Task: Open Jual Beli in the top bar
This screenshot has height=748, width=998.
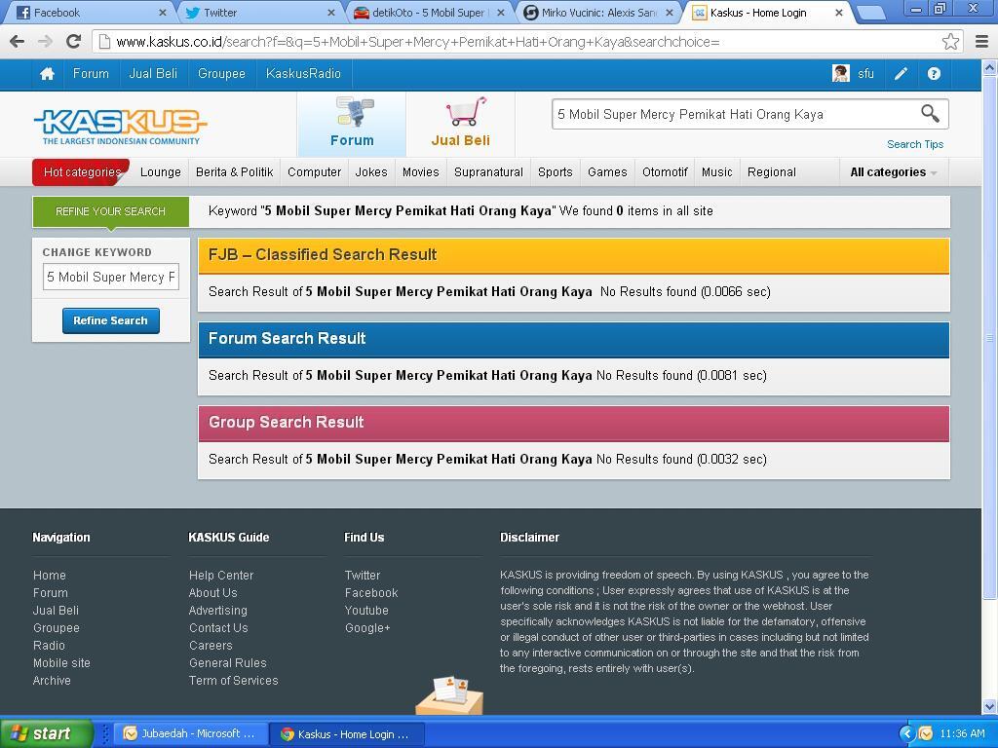Action: (153, 74)
